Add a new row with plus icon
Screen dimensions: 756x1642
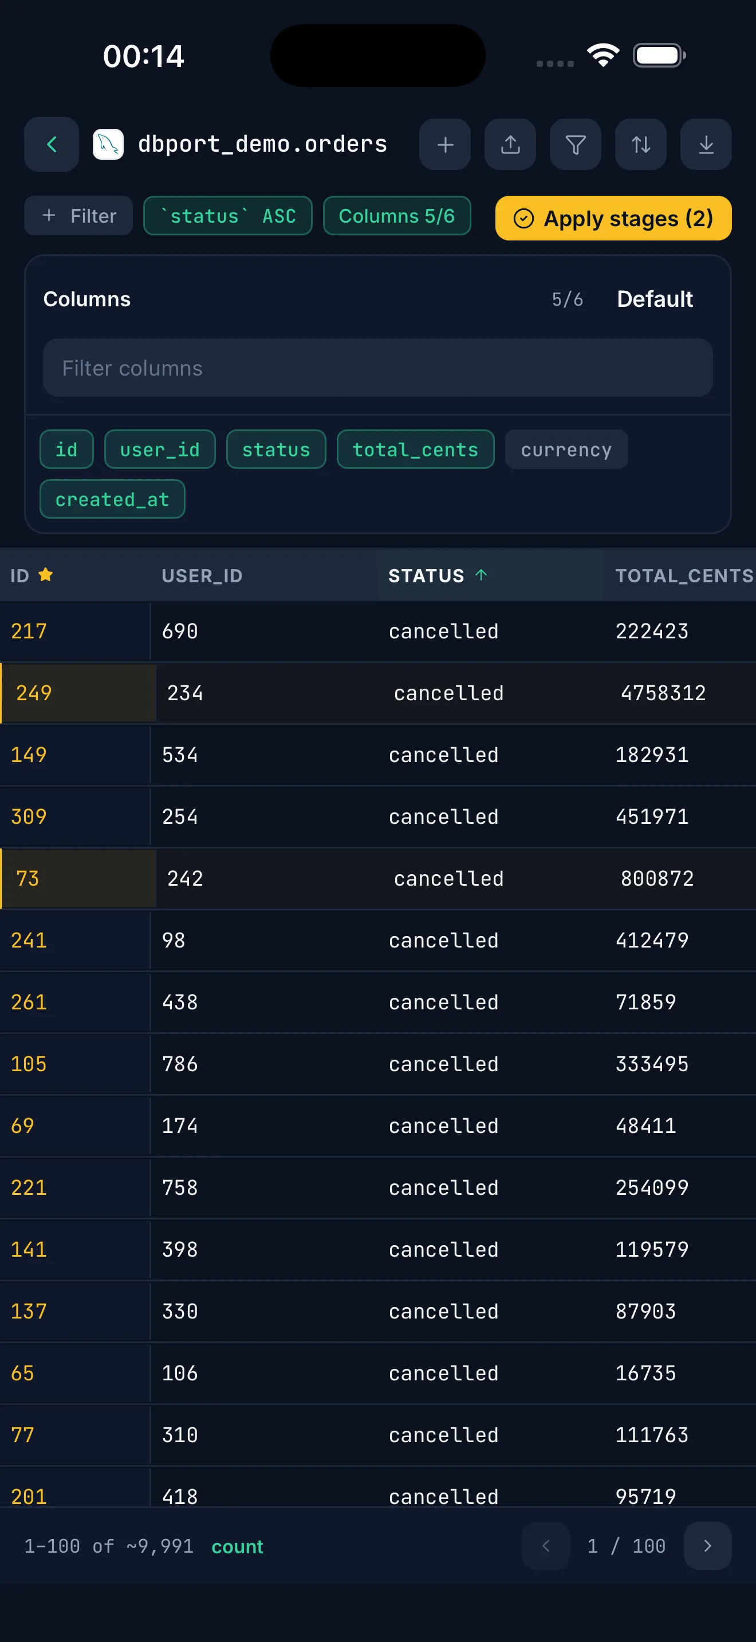point(445,144)
